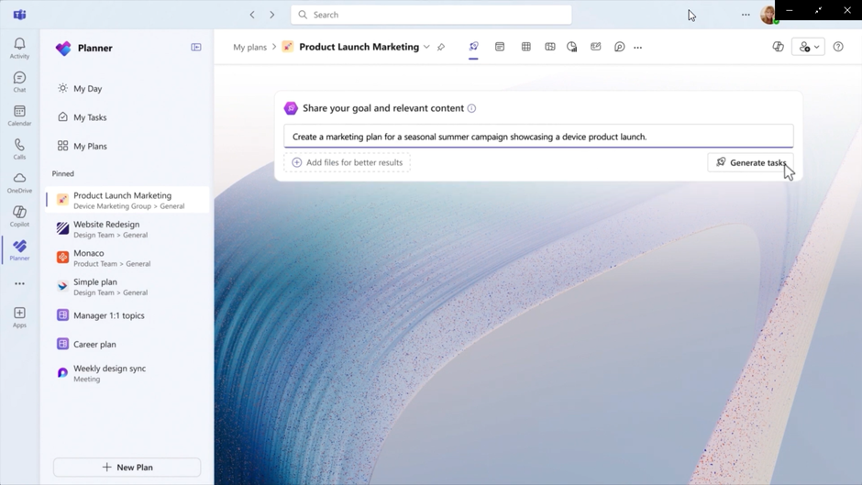
Task: Open the Weekly design sync meeting plan
Action: tap(127, 373)
